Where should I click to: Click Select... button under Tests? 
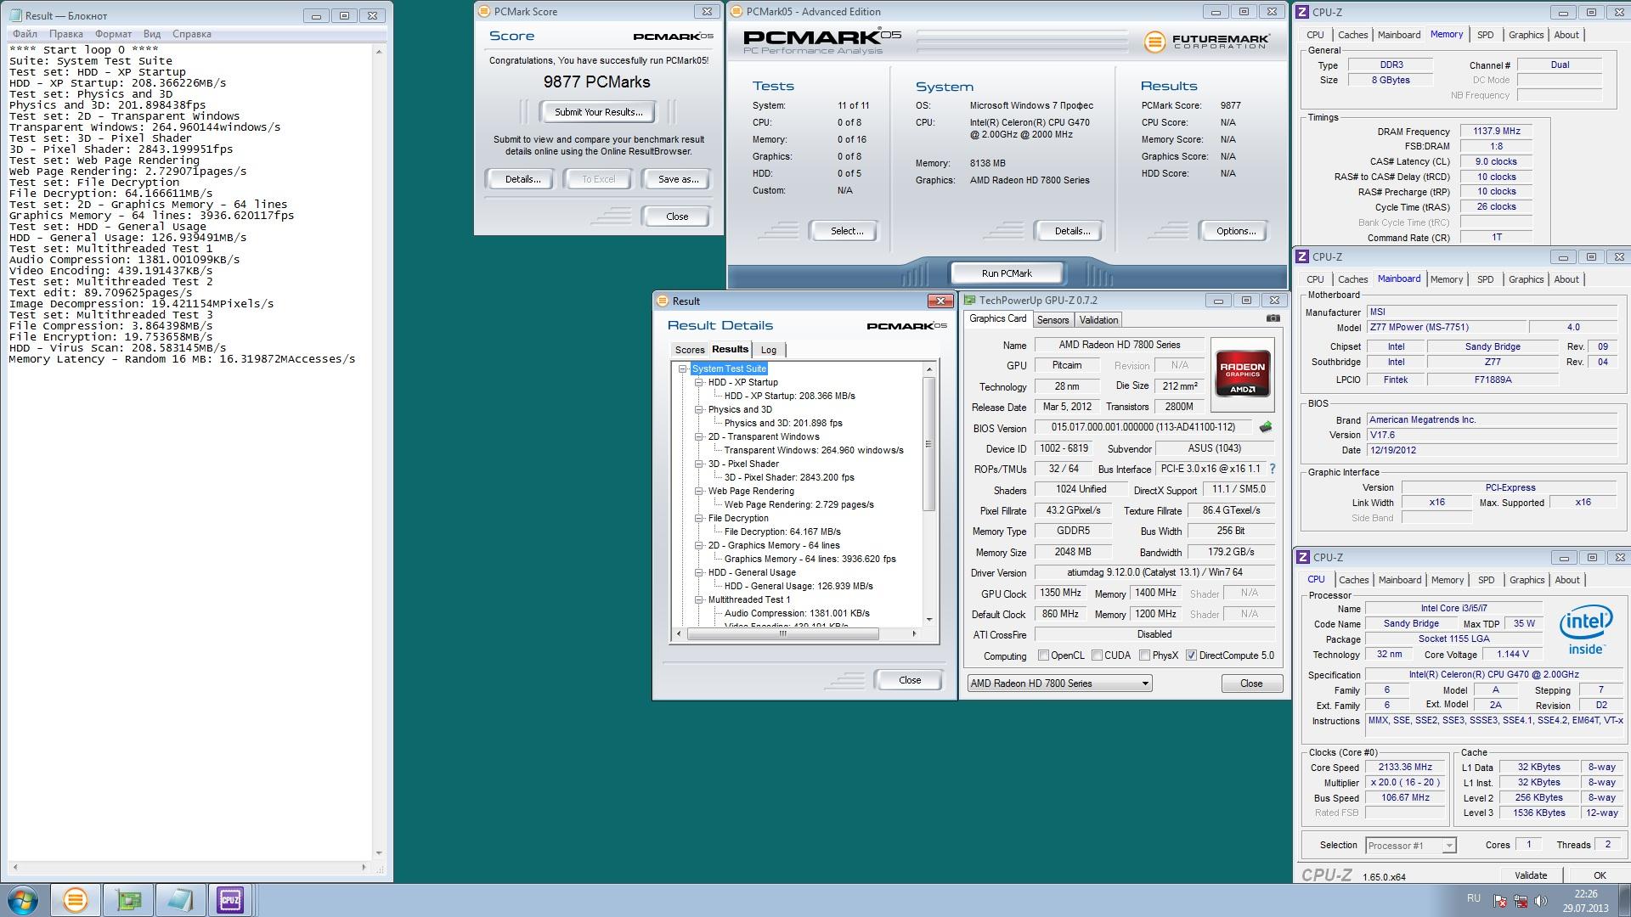pyautogui.click(x=846, y=231)
